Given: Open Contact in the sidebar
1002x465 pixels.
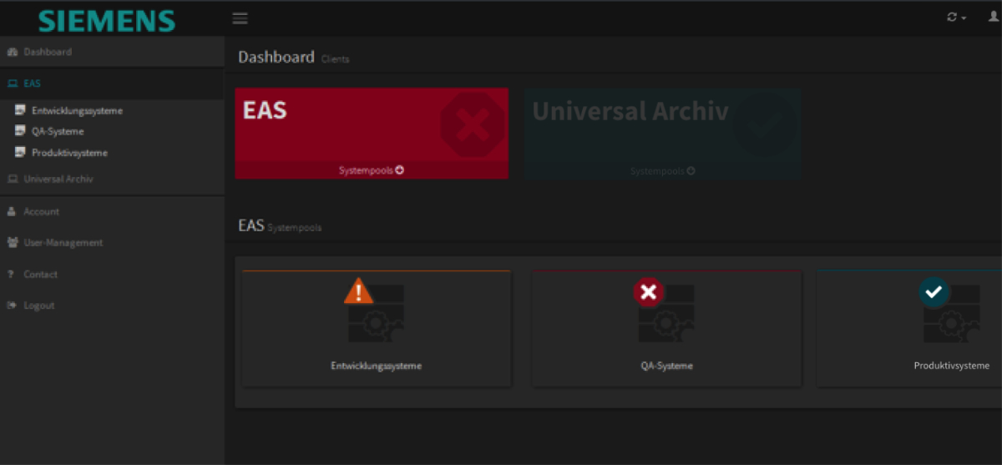Looking at the screenshot, I should (x=112, y=274).
